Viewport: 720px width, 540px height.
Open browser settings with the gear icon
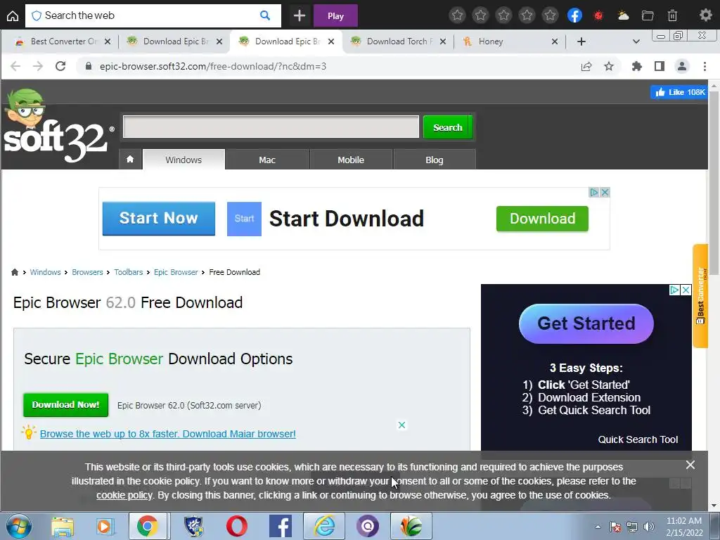coord(706,15)
